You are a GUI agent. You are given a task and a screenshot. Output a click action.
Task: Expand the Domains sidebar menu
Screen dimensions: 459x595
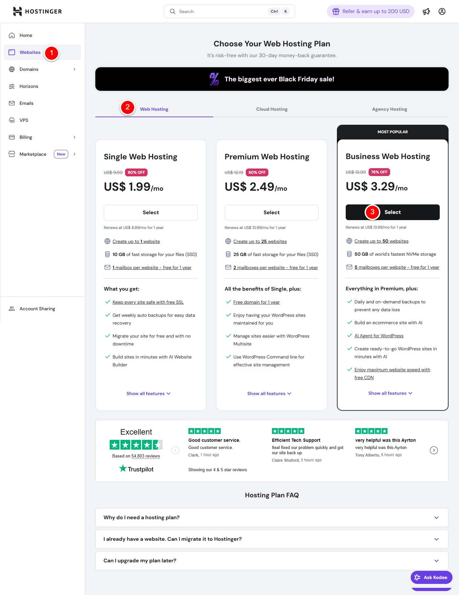(x=74, y=69)
